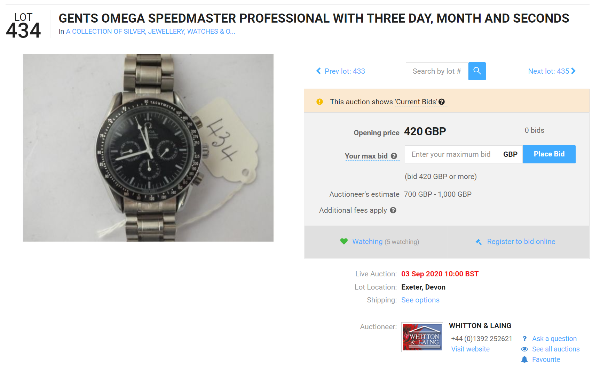
Task: Open the Visit website link
Action: pos(470,349)
